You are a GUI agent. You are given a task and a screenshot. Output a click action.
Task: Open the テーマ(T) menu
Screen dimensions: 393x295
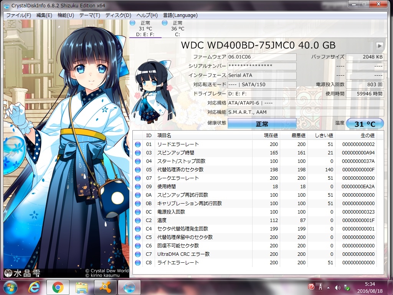(89, 15)
